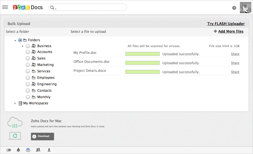
Task: Open the settings gear icon in bottom bar
Action: (9, 150)
